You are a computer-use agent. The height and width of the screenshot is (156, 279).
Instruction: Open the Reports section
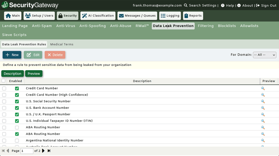(193, 16)
